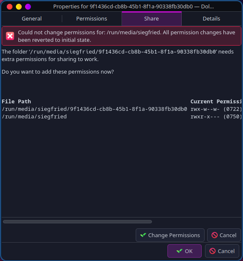Viewport: 243px width, 261px height.
Task: Click prohibition icon on bottom Cancel button
Action: click(213, 251)
